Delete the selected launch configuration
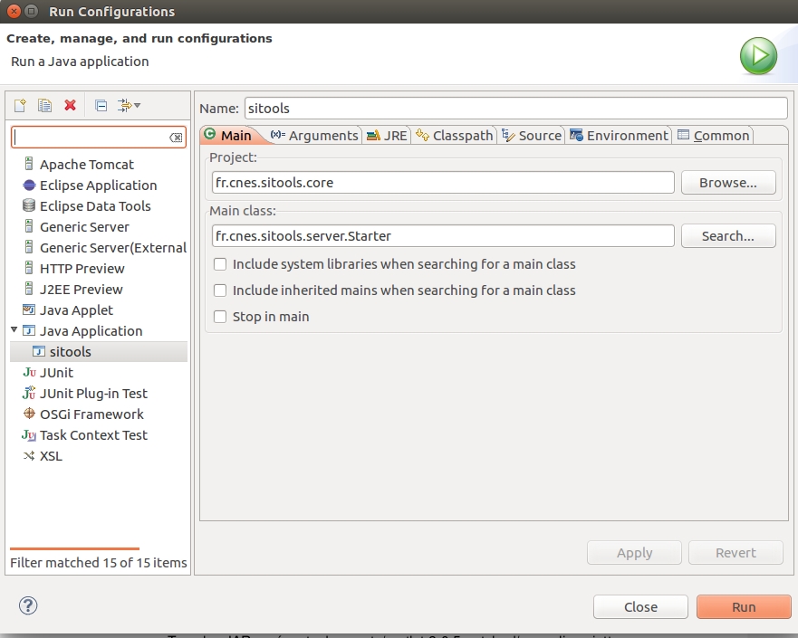Screen dimensions: 798x638 (x=71, y=105)
